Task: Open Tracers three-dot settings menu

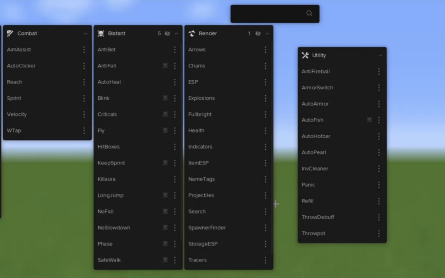Action: pos(265,260)
